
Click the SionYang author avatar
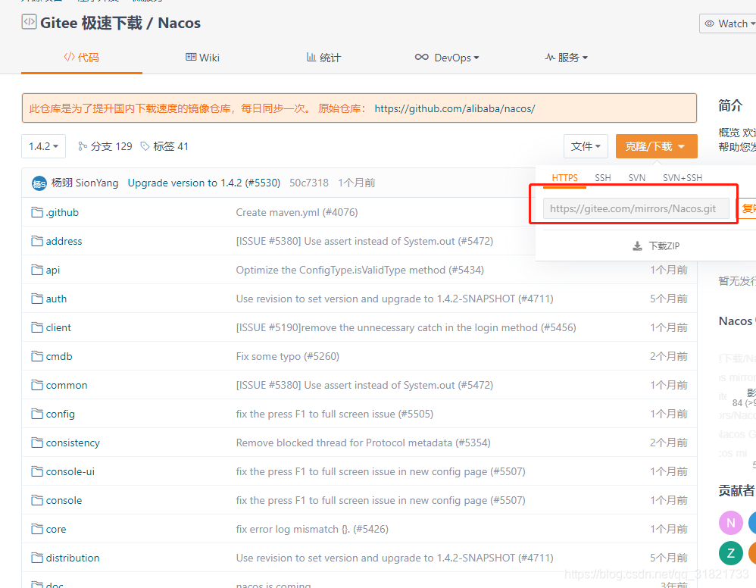coord(39,183)
